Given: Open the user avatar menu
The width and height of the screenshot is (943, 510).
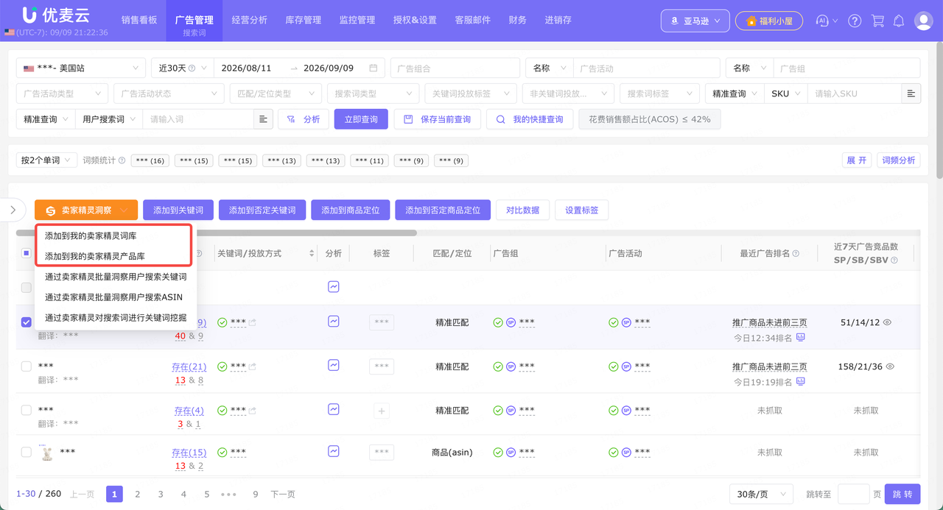Looking at the screenshot, I should tap(924, 21).
